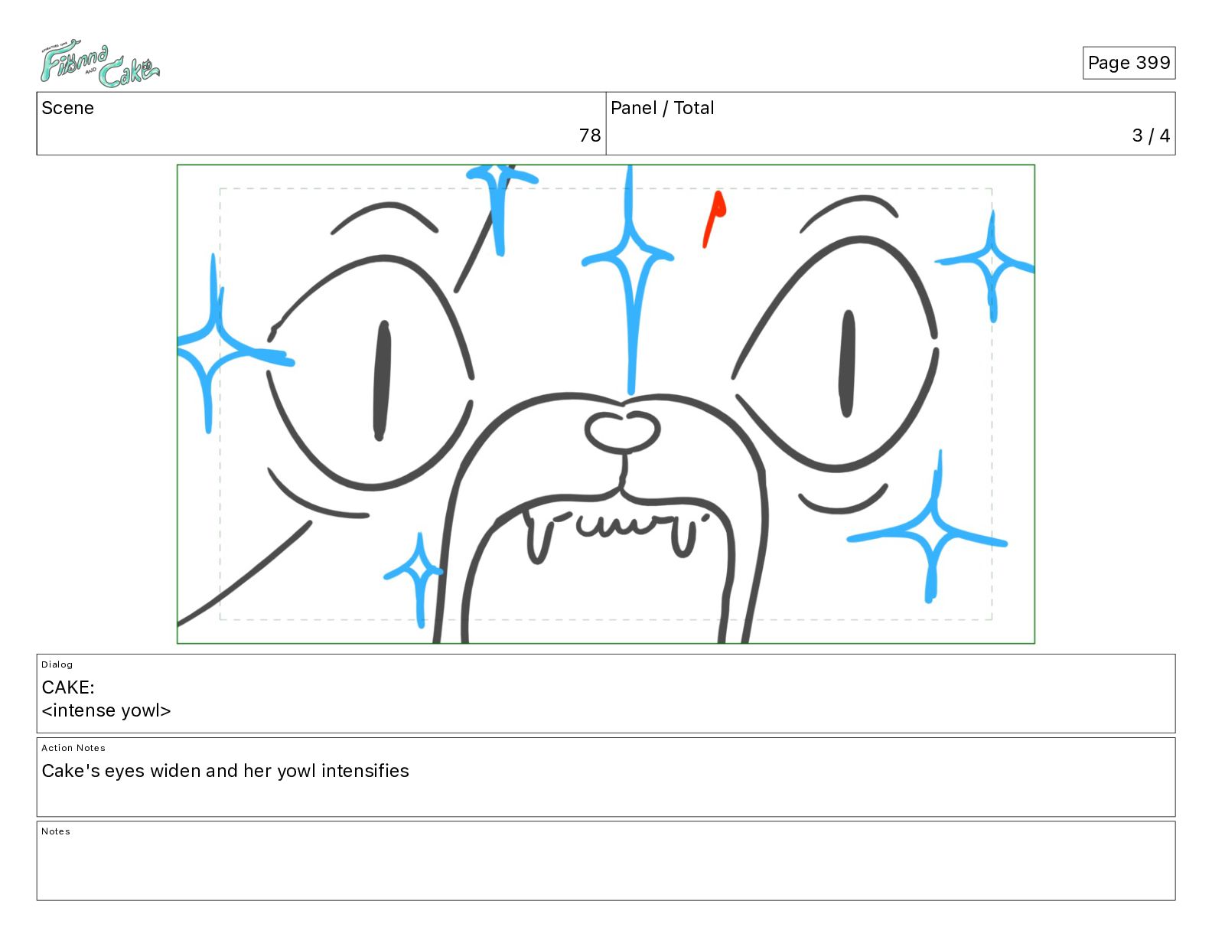Click the Dialog section label
The height and width of the screenshot is (937, 1212).
coord(57,664)
